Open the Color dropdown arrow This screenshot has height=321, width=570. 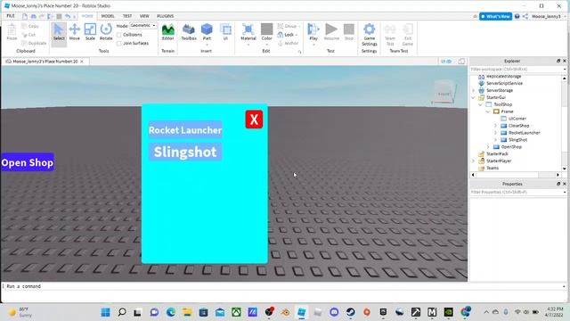pos(266,45)
